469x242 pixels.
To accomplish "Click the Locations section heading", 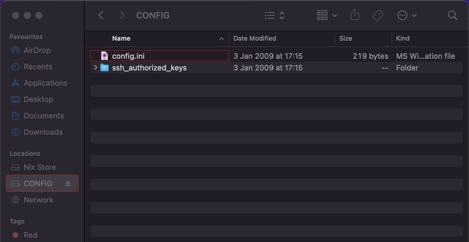I will click(25, 154).
